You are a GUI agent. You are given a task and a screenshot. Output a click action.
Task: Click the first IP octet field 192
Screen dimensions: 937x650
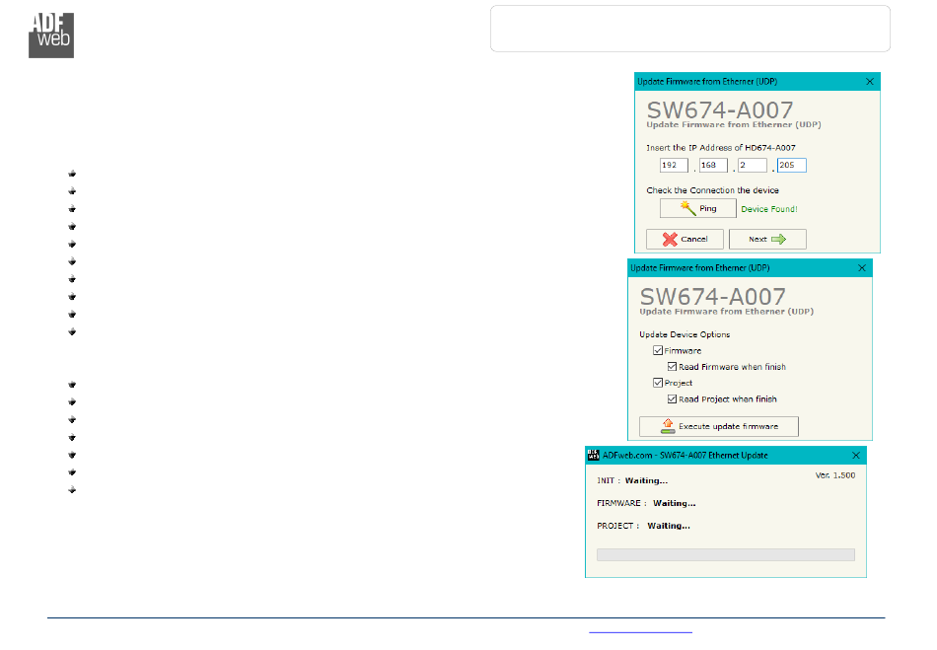coord(675,166)
